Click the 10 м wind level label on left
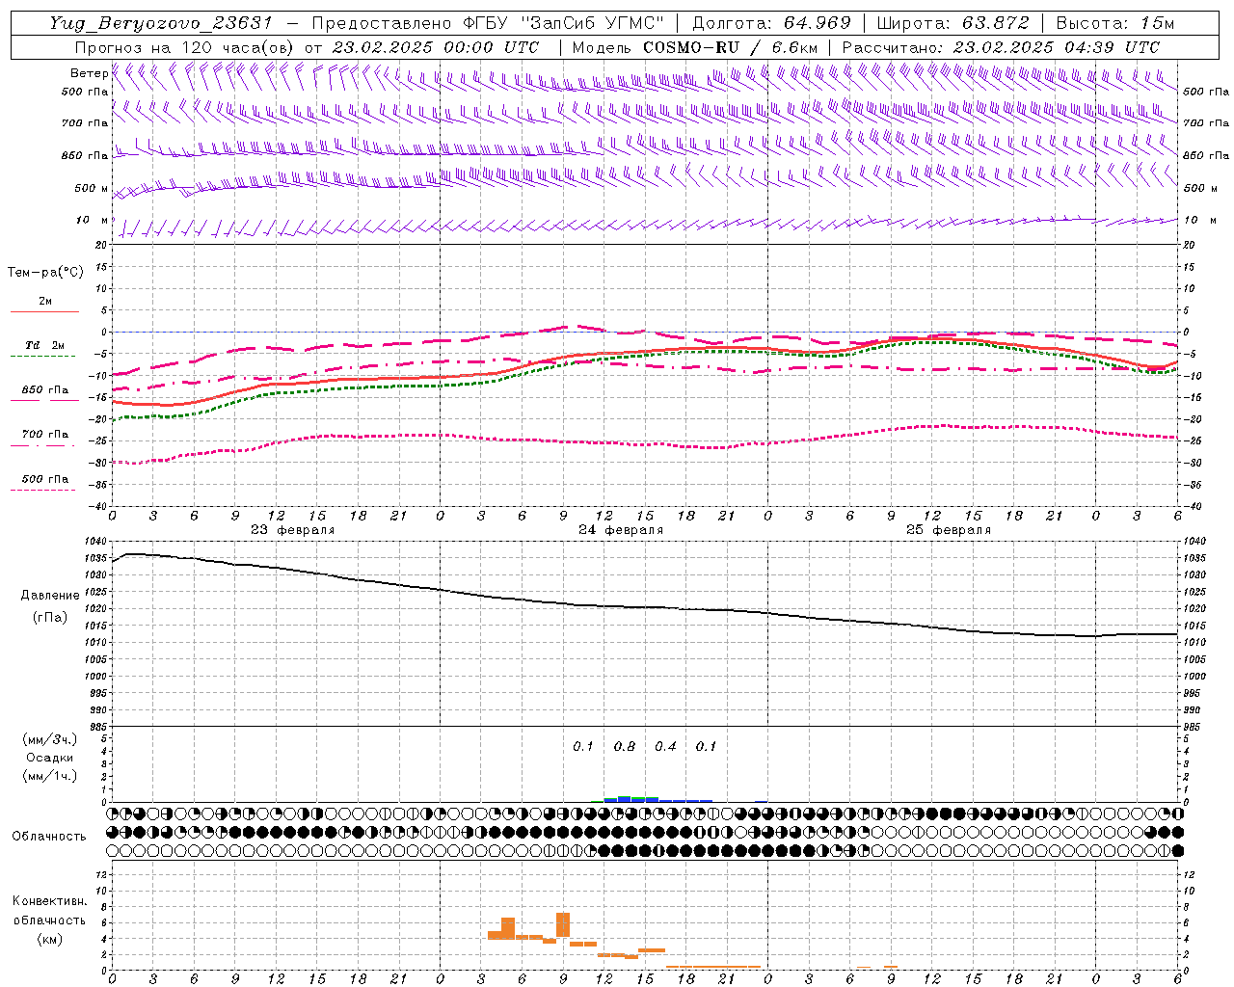This screenshot has width=1234, height=987. coord(93,220)
